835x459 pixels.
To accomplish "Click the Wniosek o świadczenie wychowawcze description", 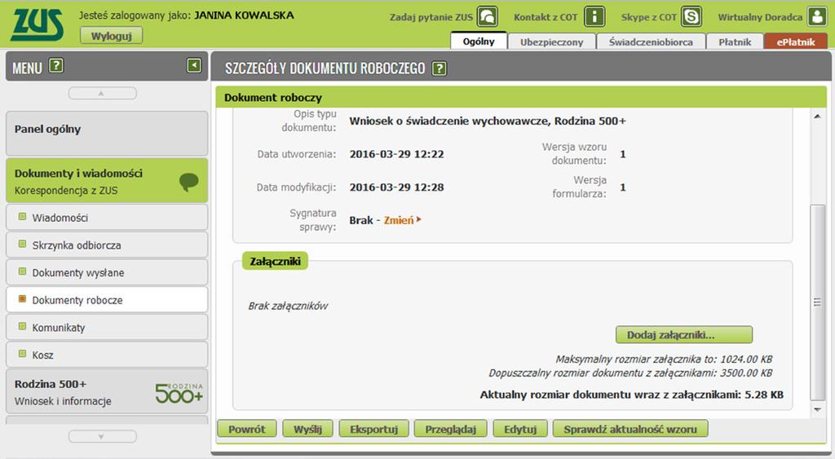I will [488, 121].
